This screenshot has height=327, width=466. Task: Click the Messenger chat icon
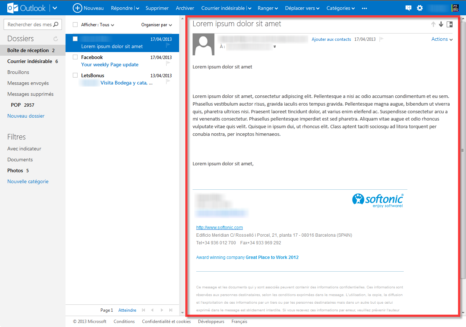click(x=408, y=8)
